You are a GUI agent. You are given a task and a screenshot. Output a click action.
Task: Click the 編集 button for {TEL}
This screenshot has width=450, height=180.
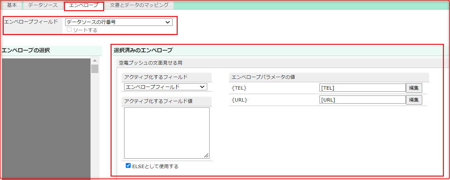tap(414, 88)
